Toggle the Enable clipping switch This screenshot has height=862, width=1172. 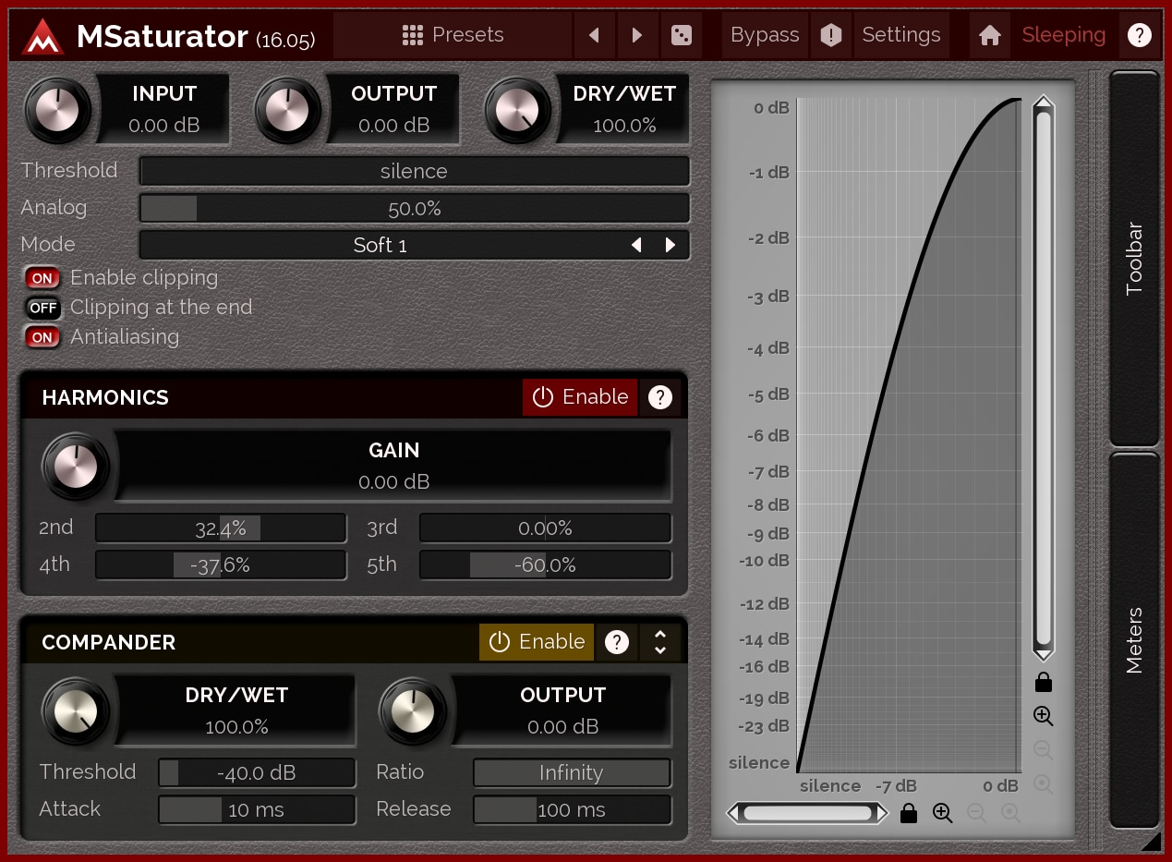pos(42,278)
